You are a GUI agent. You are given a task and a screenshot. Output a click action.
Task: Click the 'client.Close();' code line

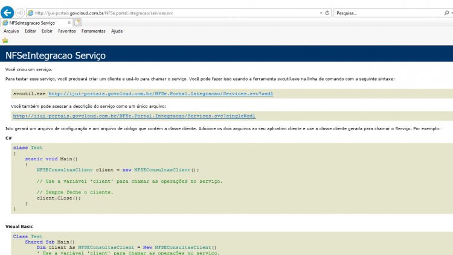click(x=59, y=198)
